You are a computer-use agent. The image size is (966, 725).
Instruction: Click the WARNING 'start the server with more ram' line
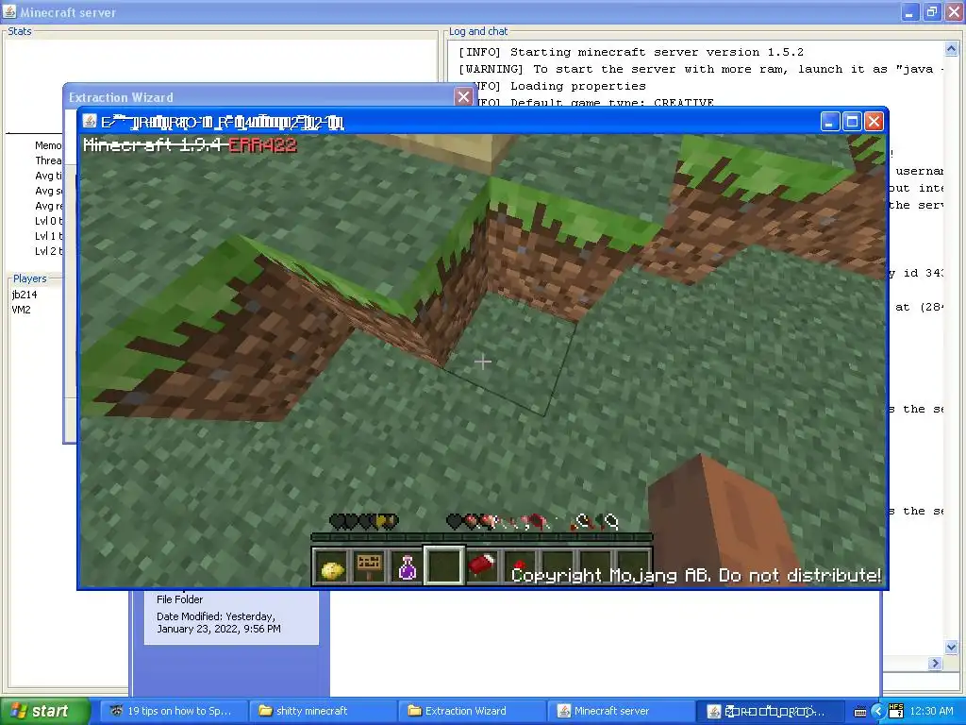coord(701,69)
